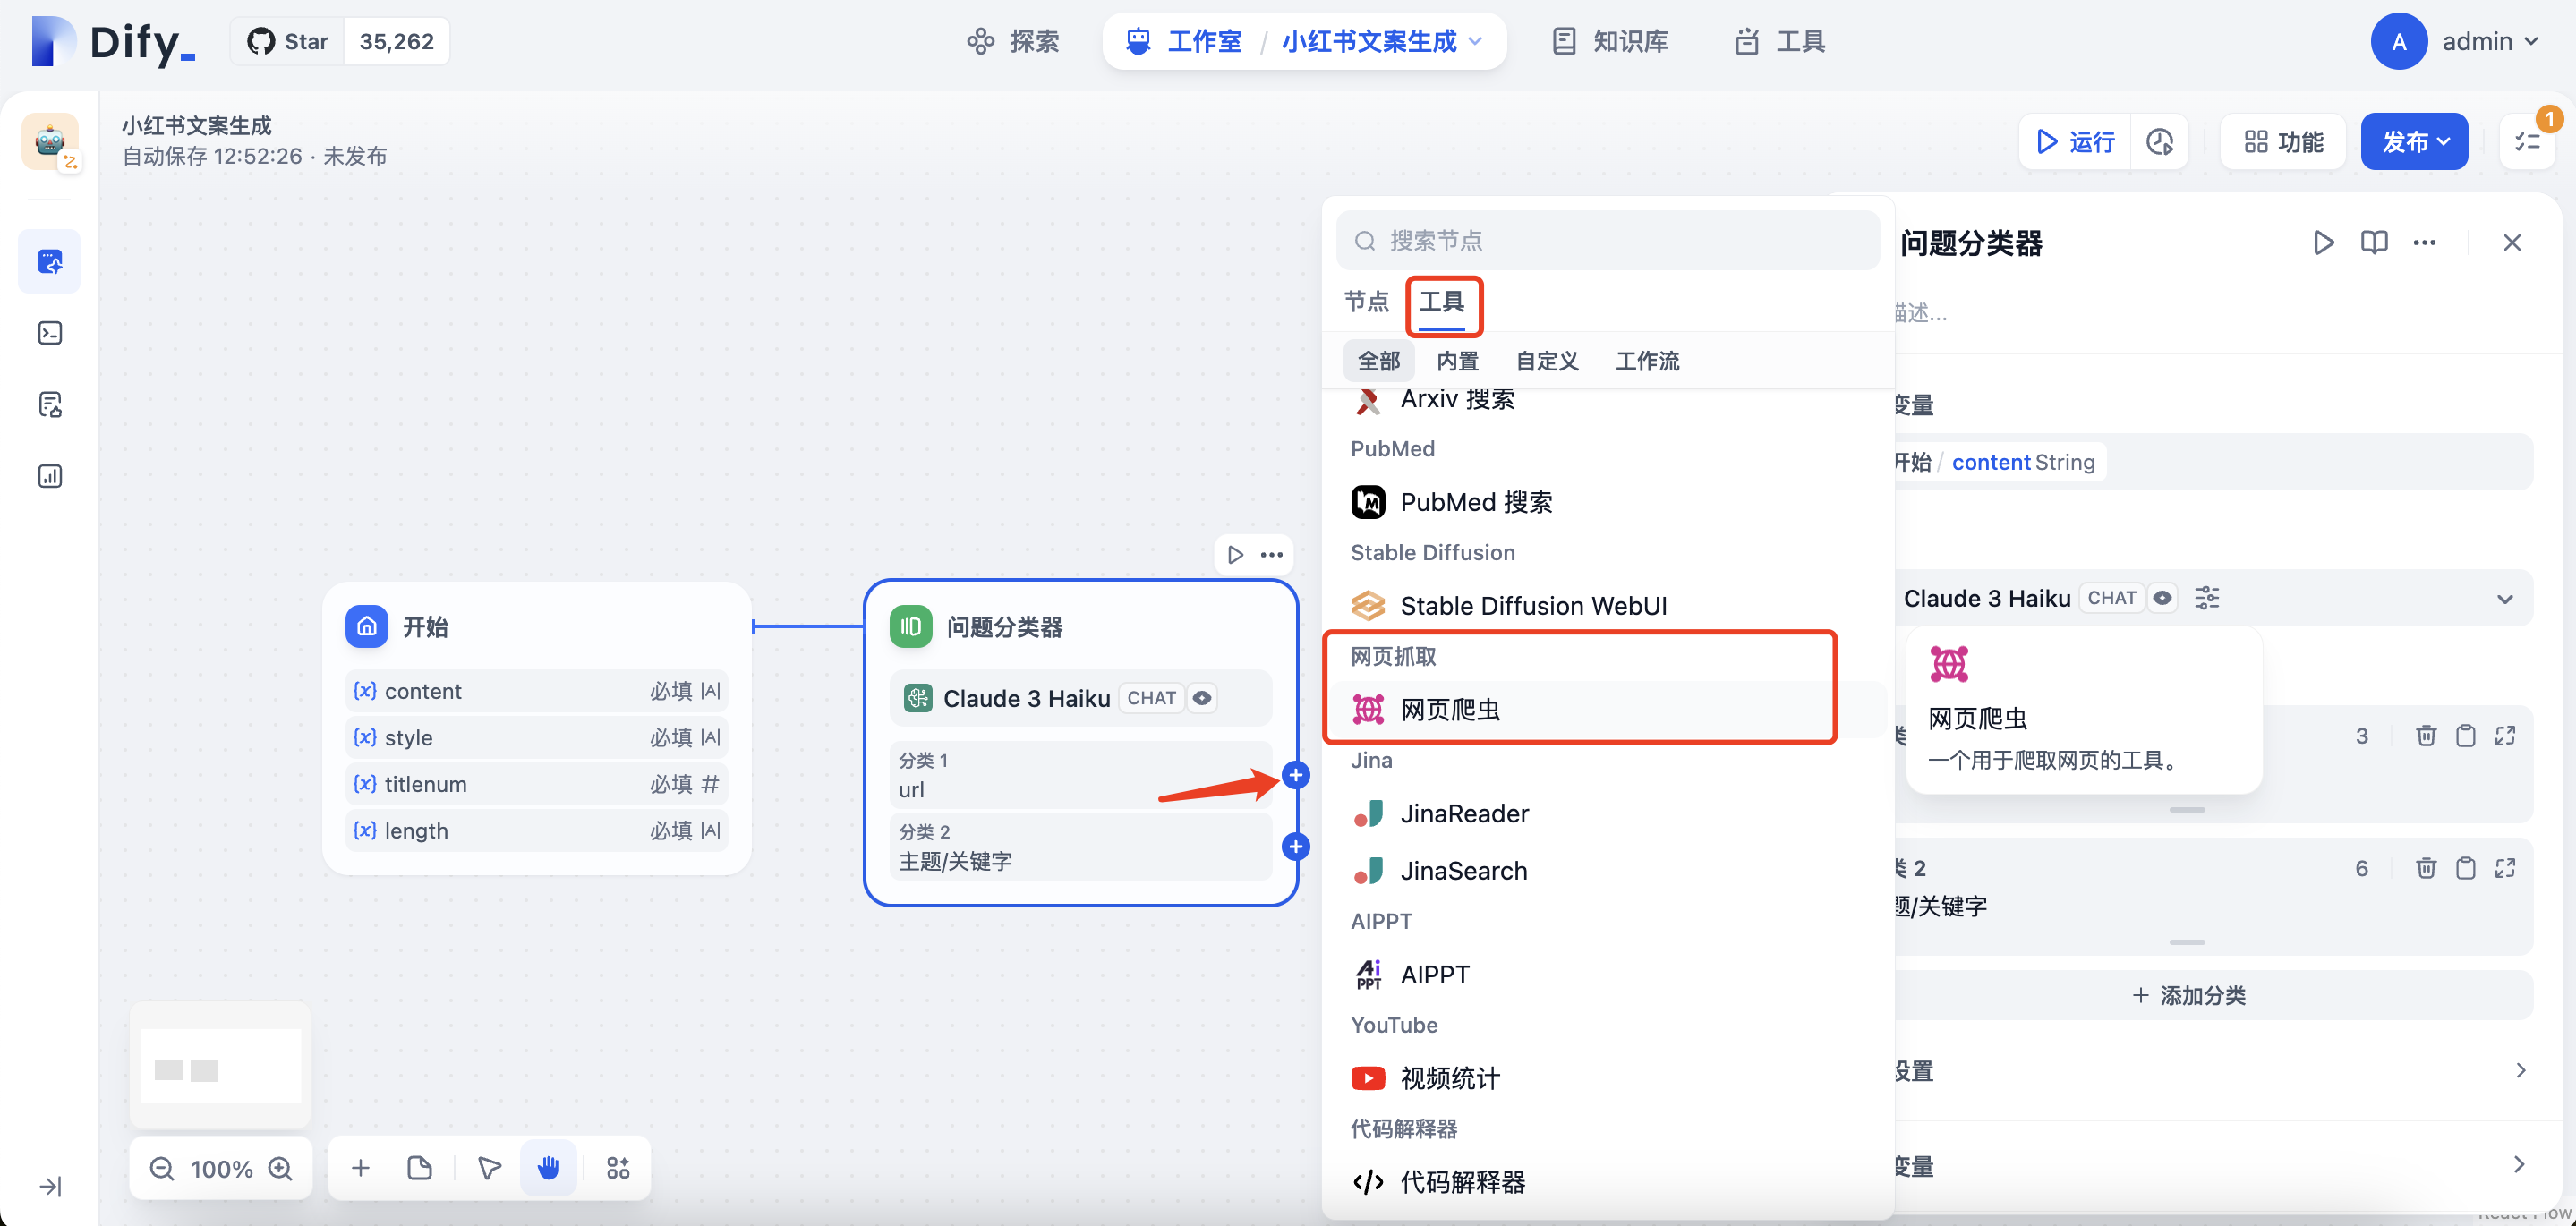The width and height of the screenshot is (2576, 1226).
Task: Click the 搜索节点 search field
Action: click(x=1610, y=240)
